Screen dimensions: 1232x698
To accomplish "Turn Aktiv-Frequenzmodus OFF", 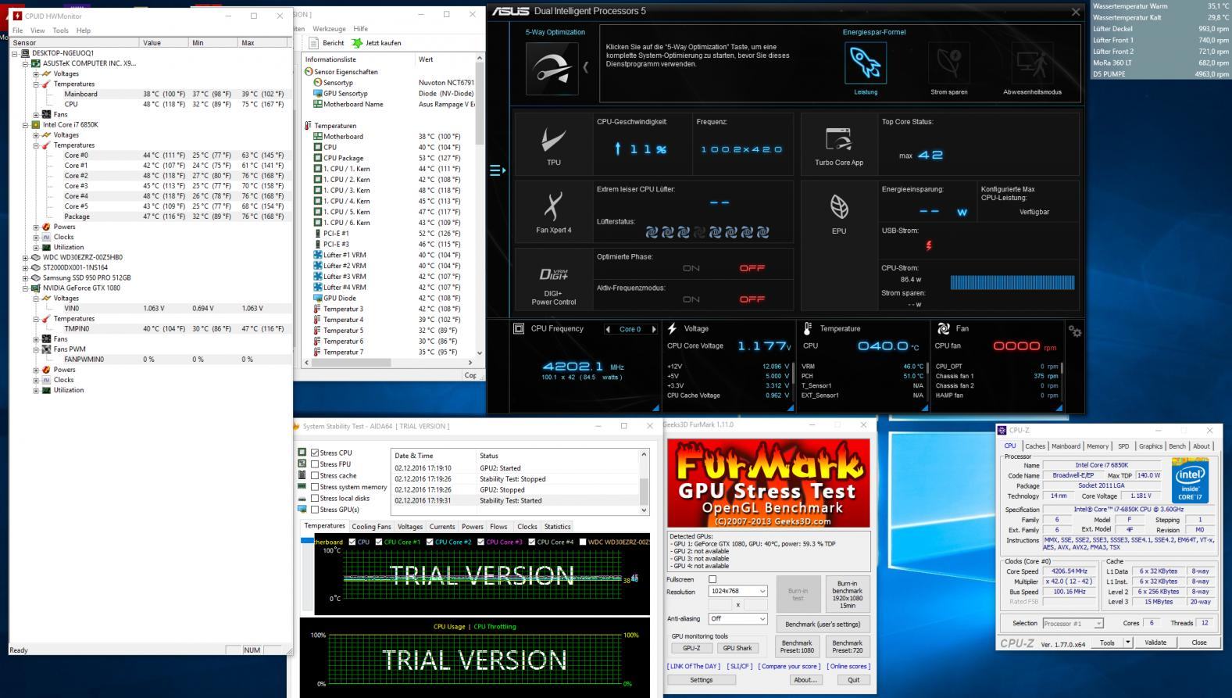I will [752, 299].
